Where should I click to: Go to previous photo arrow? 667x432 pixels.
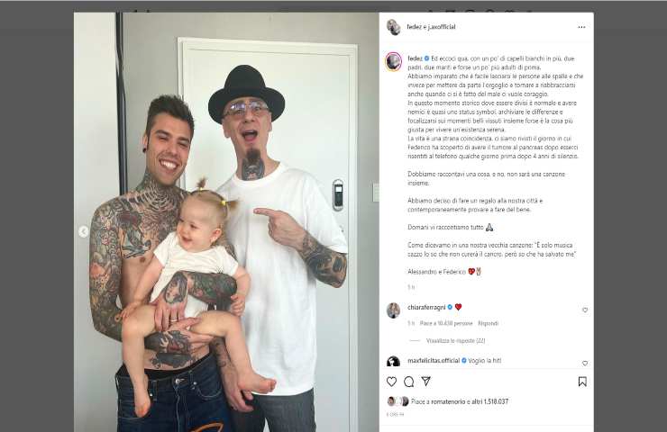[x=83, y=231]
